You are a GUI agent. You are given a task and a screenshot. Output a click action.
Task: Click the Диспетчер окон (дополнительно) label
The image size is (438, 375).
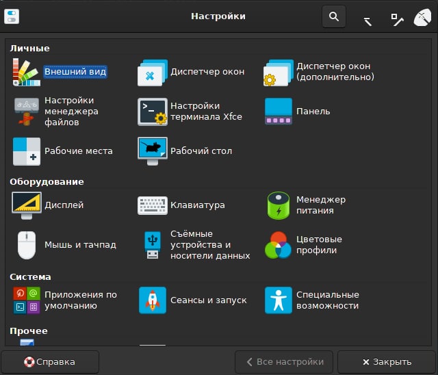pyautogui.click(x=335, y=72)
